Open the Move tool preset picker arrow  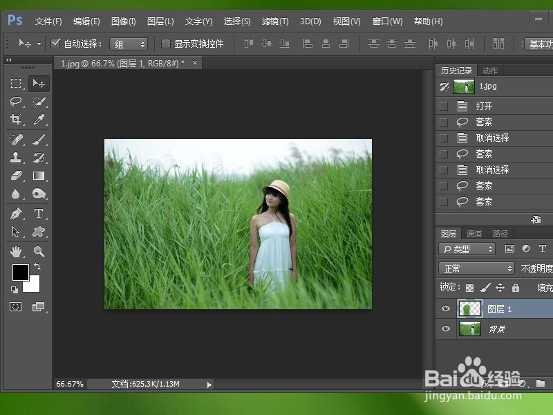(x=39, y=44)
